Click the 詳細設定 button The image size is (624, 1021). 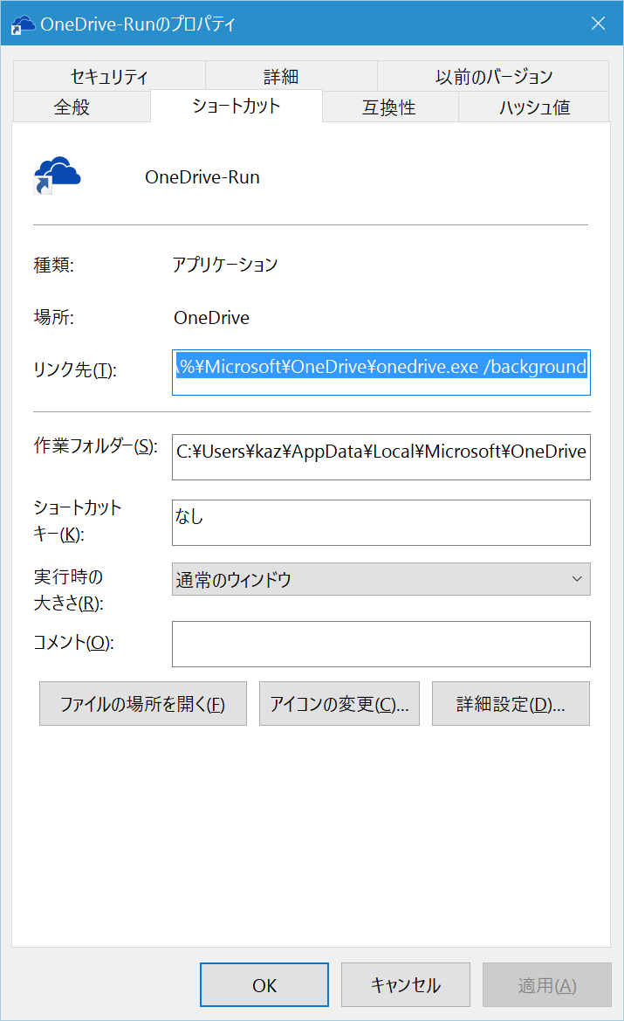coord(511,703)
